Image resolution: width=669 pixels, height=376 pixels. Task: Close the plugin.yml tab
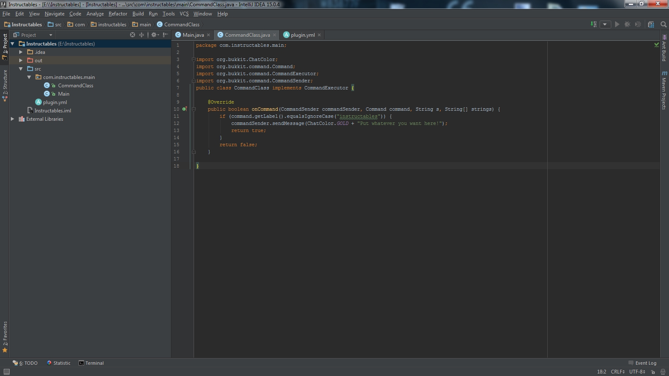(x=319, y=35)
